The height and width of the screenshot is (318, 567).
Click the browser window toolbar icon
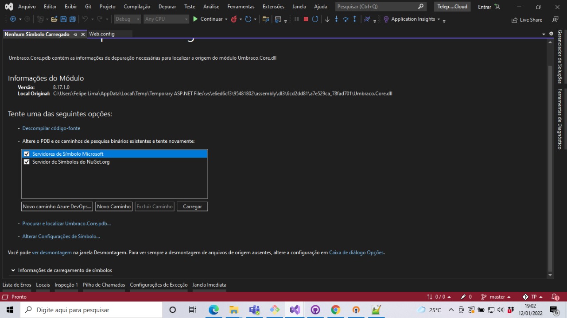(x=278, y=19)
